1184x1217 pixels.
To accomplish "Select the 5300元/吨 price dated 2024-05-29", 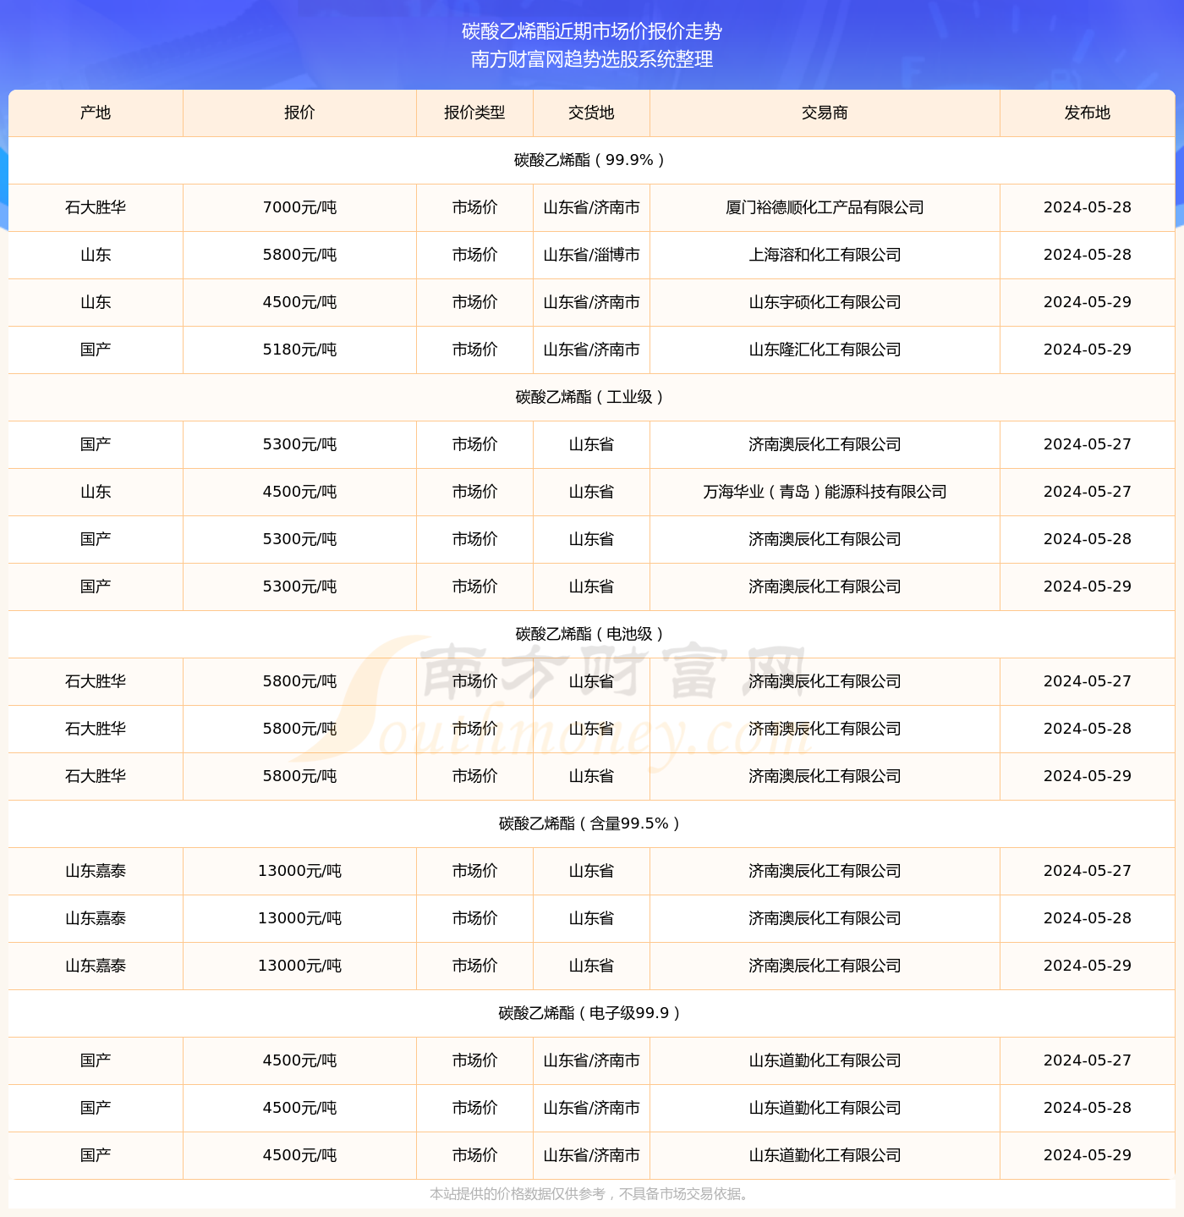I will click(299, 586).
